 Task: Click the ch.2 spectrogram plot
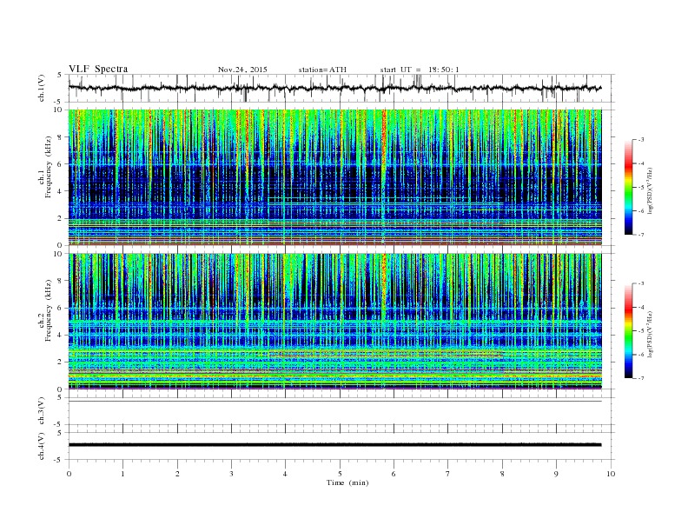pyautogui.click(x=335, y=321)
